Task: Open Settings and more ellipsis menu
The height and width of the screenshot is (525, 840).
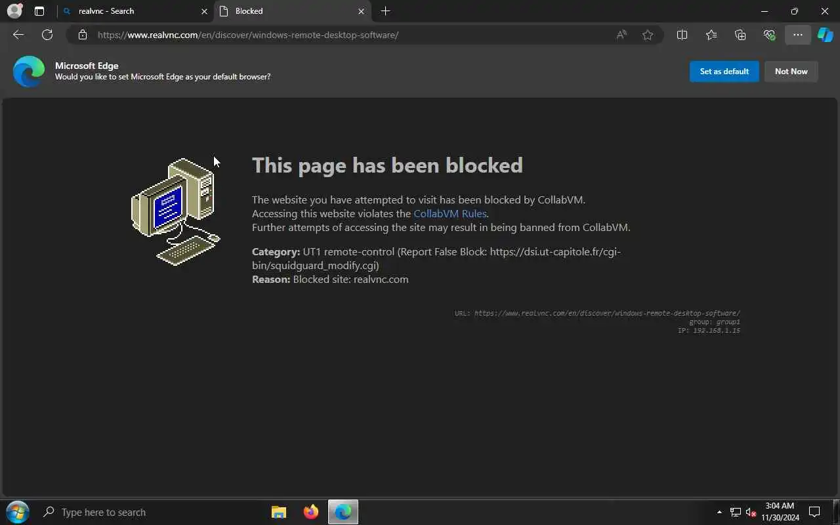Action: click(x=797, y=35)
